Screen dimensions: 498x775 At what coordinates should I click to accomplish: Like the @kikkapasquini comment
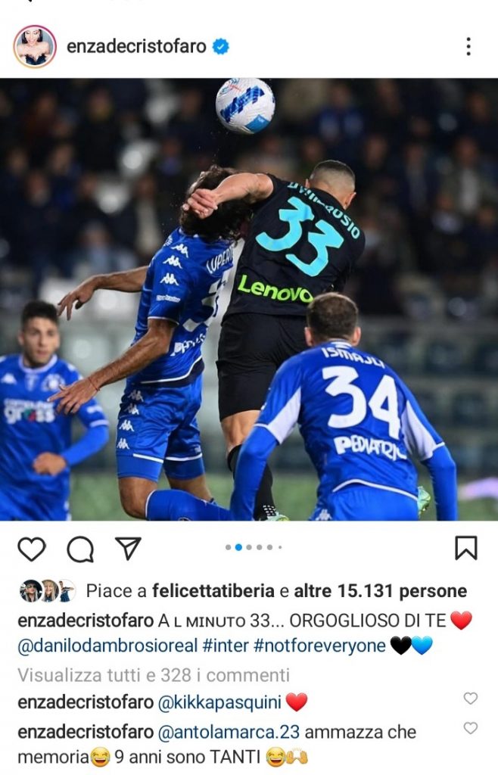click(x=470, y=699)
